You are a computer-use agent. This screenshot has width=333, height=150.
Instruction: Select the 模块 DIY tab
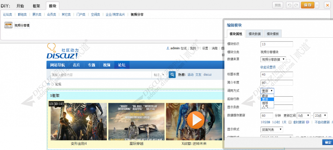coord(52,6)
